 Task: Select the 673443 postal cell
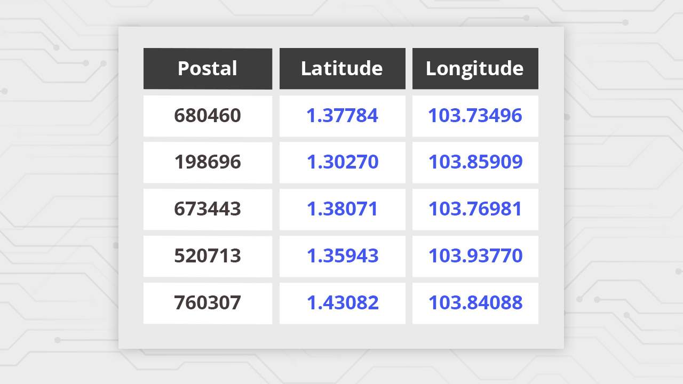(208, 209)
